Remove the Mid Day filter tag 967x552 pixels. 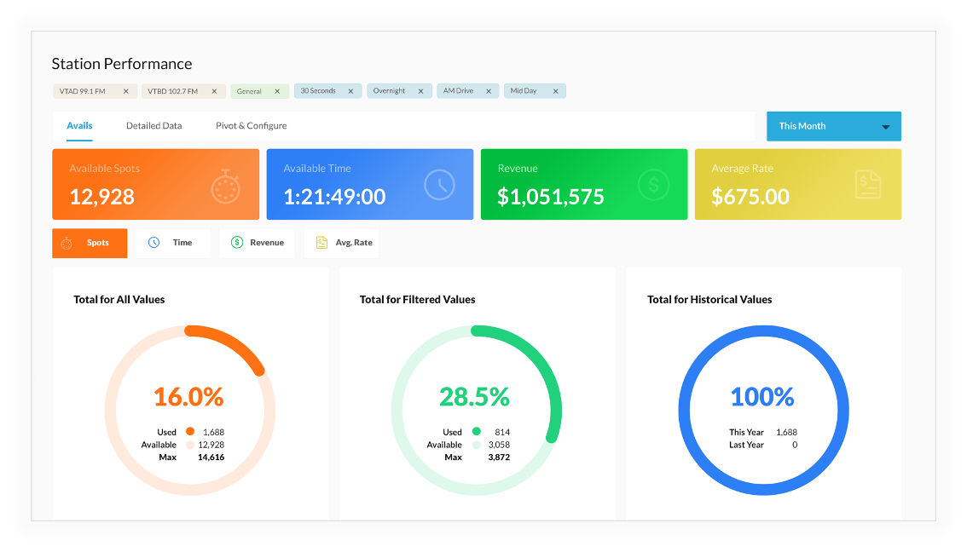556,91
